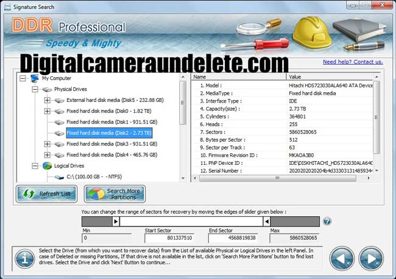Collapse the Physical Drives node
The image size is (396, 279).
pyautogui.click(x=35, y=89)
